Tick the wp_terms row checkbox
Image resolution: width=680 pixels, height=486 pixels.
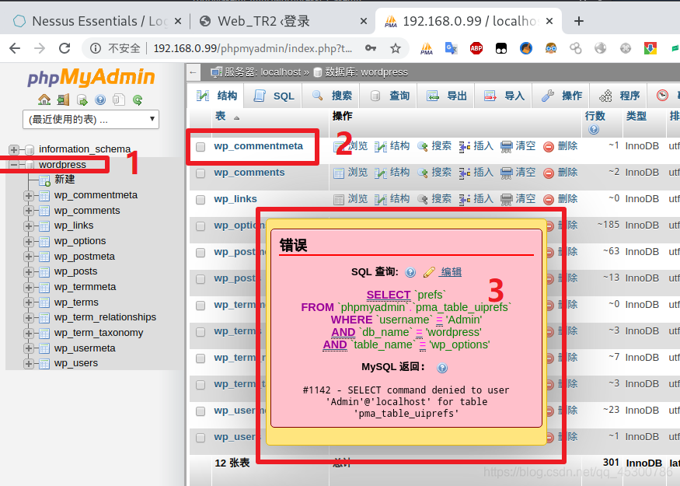(201, 332)
